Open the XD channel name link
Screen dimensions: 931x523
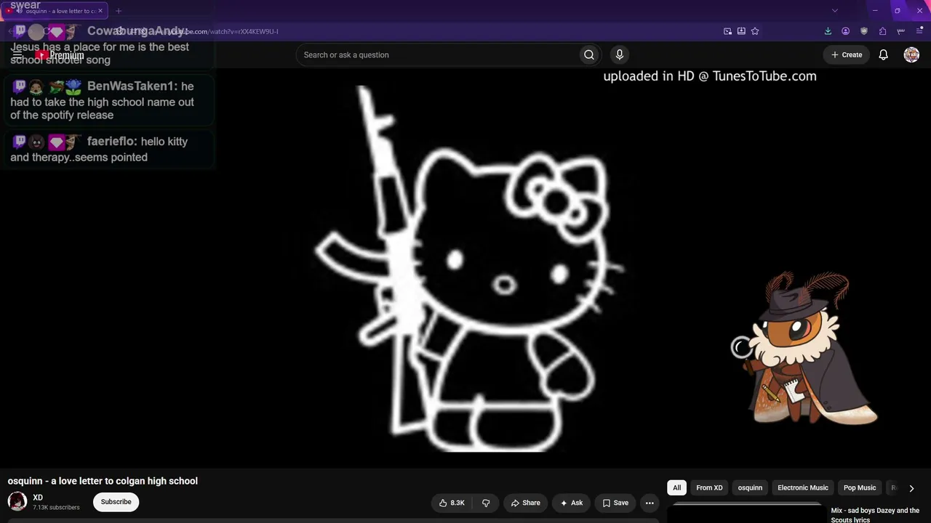(x=38, y=498)
